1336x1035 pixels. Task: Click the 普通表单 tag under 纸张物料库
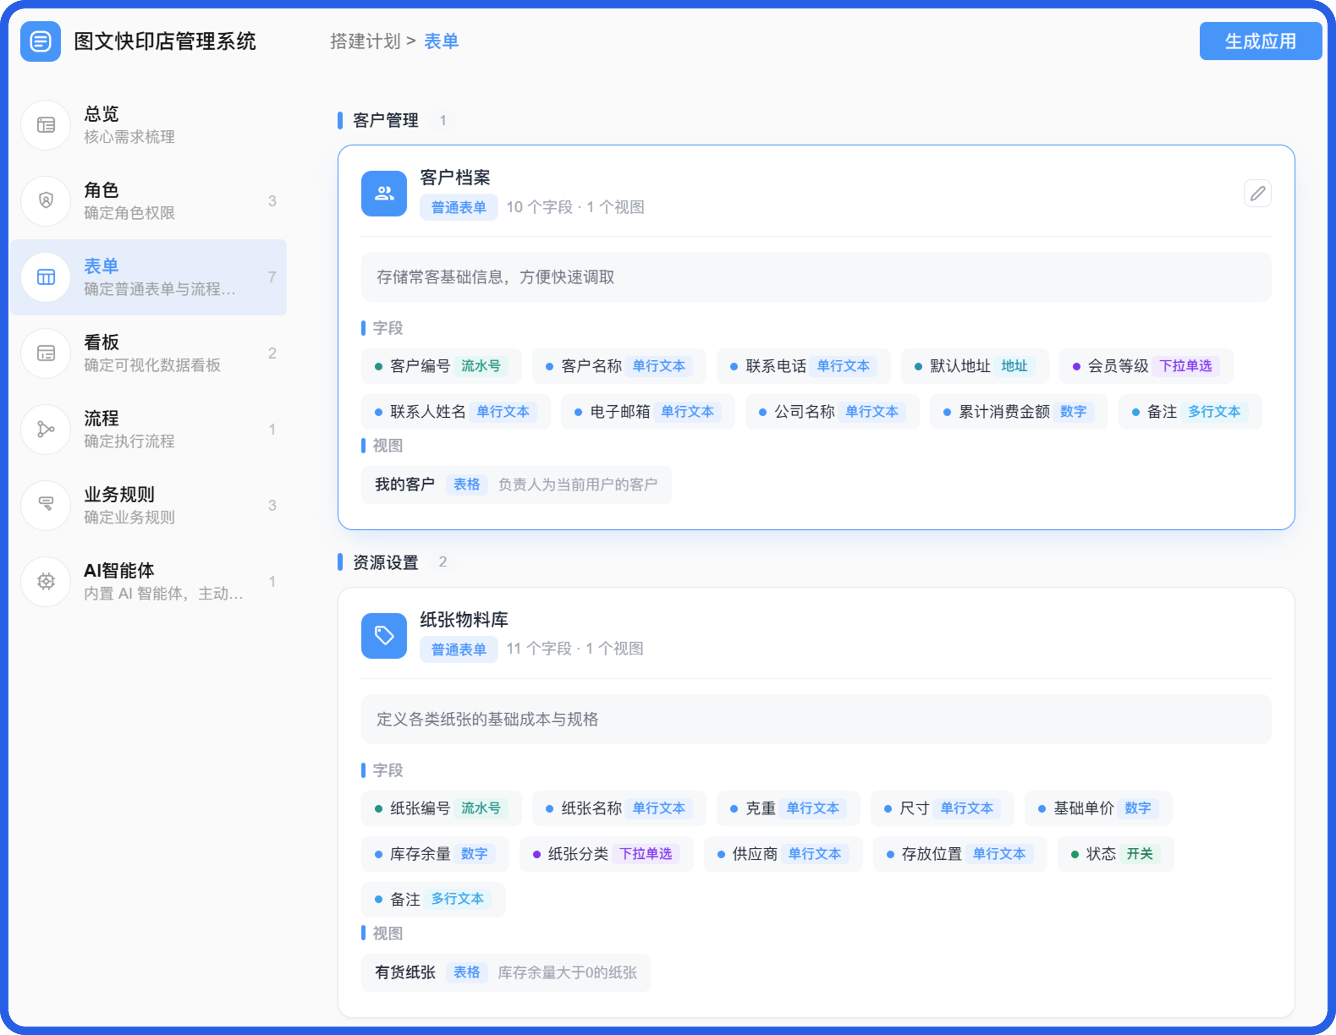458,649
